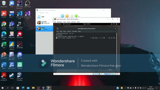Open Help menu in VirtualBox Manager window
The width and height of the screenshot is (160, 90).
[47, 13]
